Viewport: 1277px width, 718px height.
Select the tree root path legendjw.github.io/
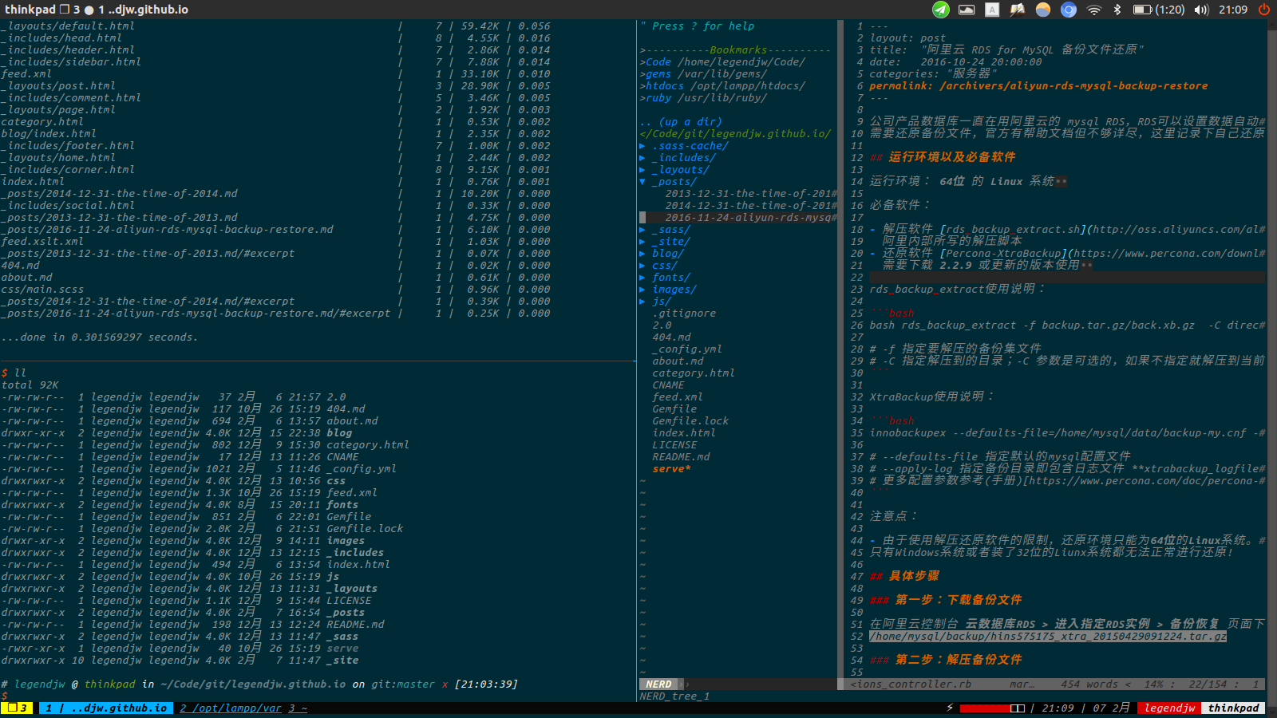[735, 134]
